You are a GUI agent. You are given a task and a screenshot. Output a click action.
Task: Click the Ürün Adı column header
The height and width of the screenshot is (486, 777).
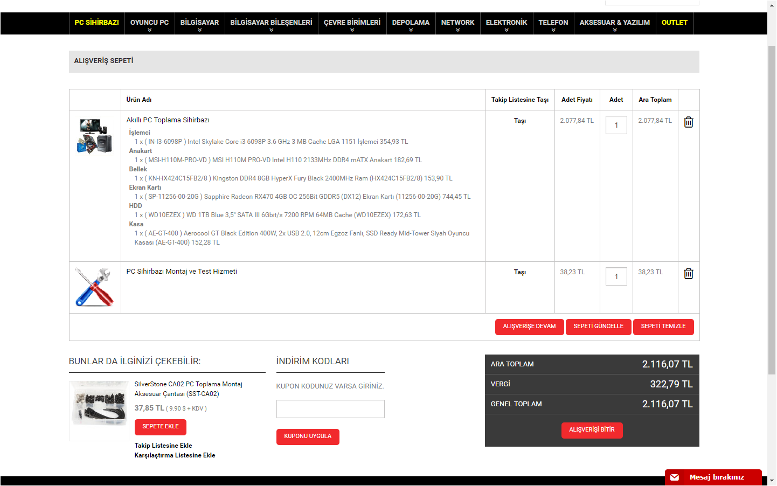pyautogui.click(x=139, y=100)
